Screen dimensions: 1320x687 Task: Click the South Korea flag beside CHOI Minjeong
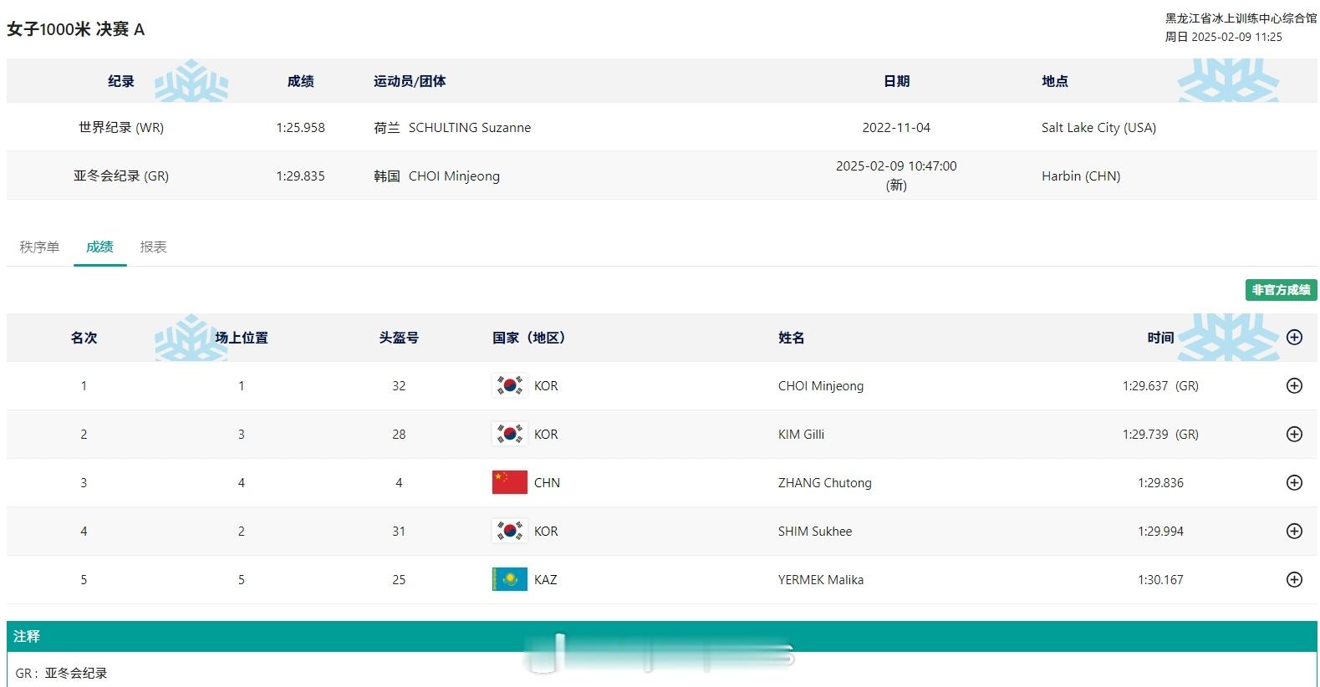(x=509, y=385)
